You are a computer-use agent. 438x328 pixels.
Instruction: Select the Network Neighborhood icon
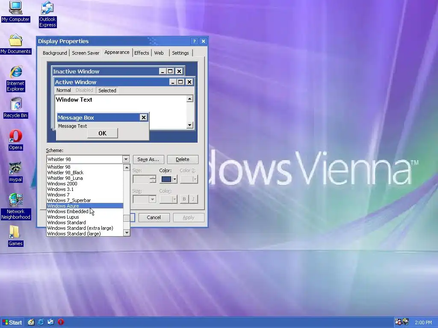16,206
